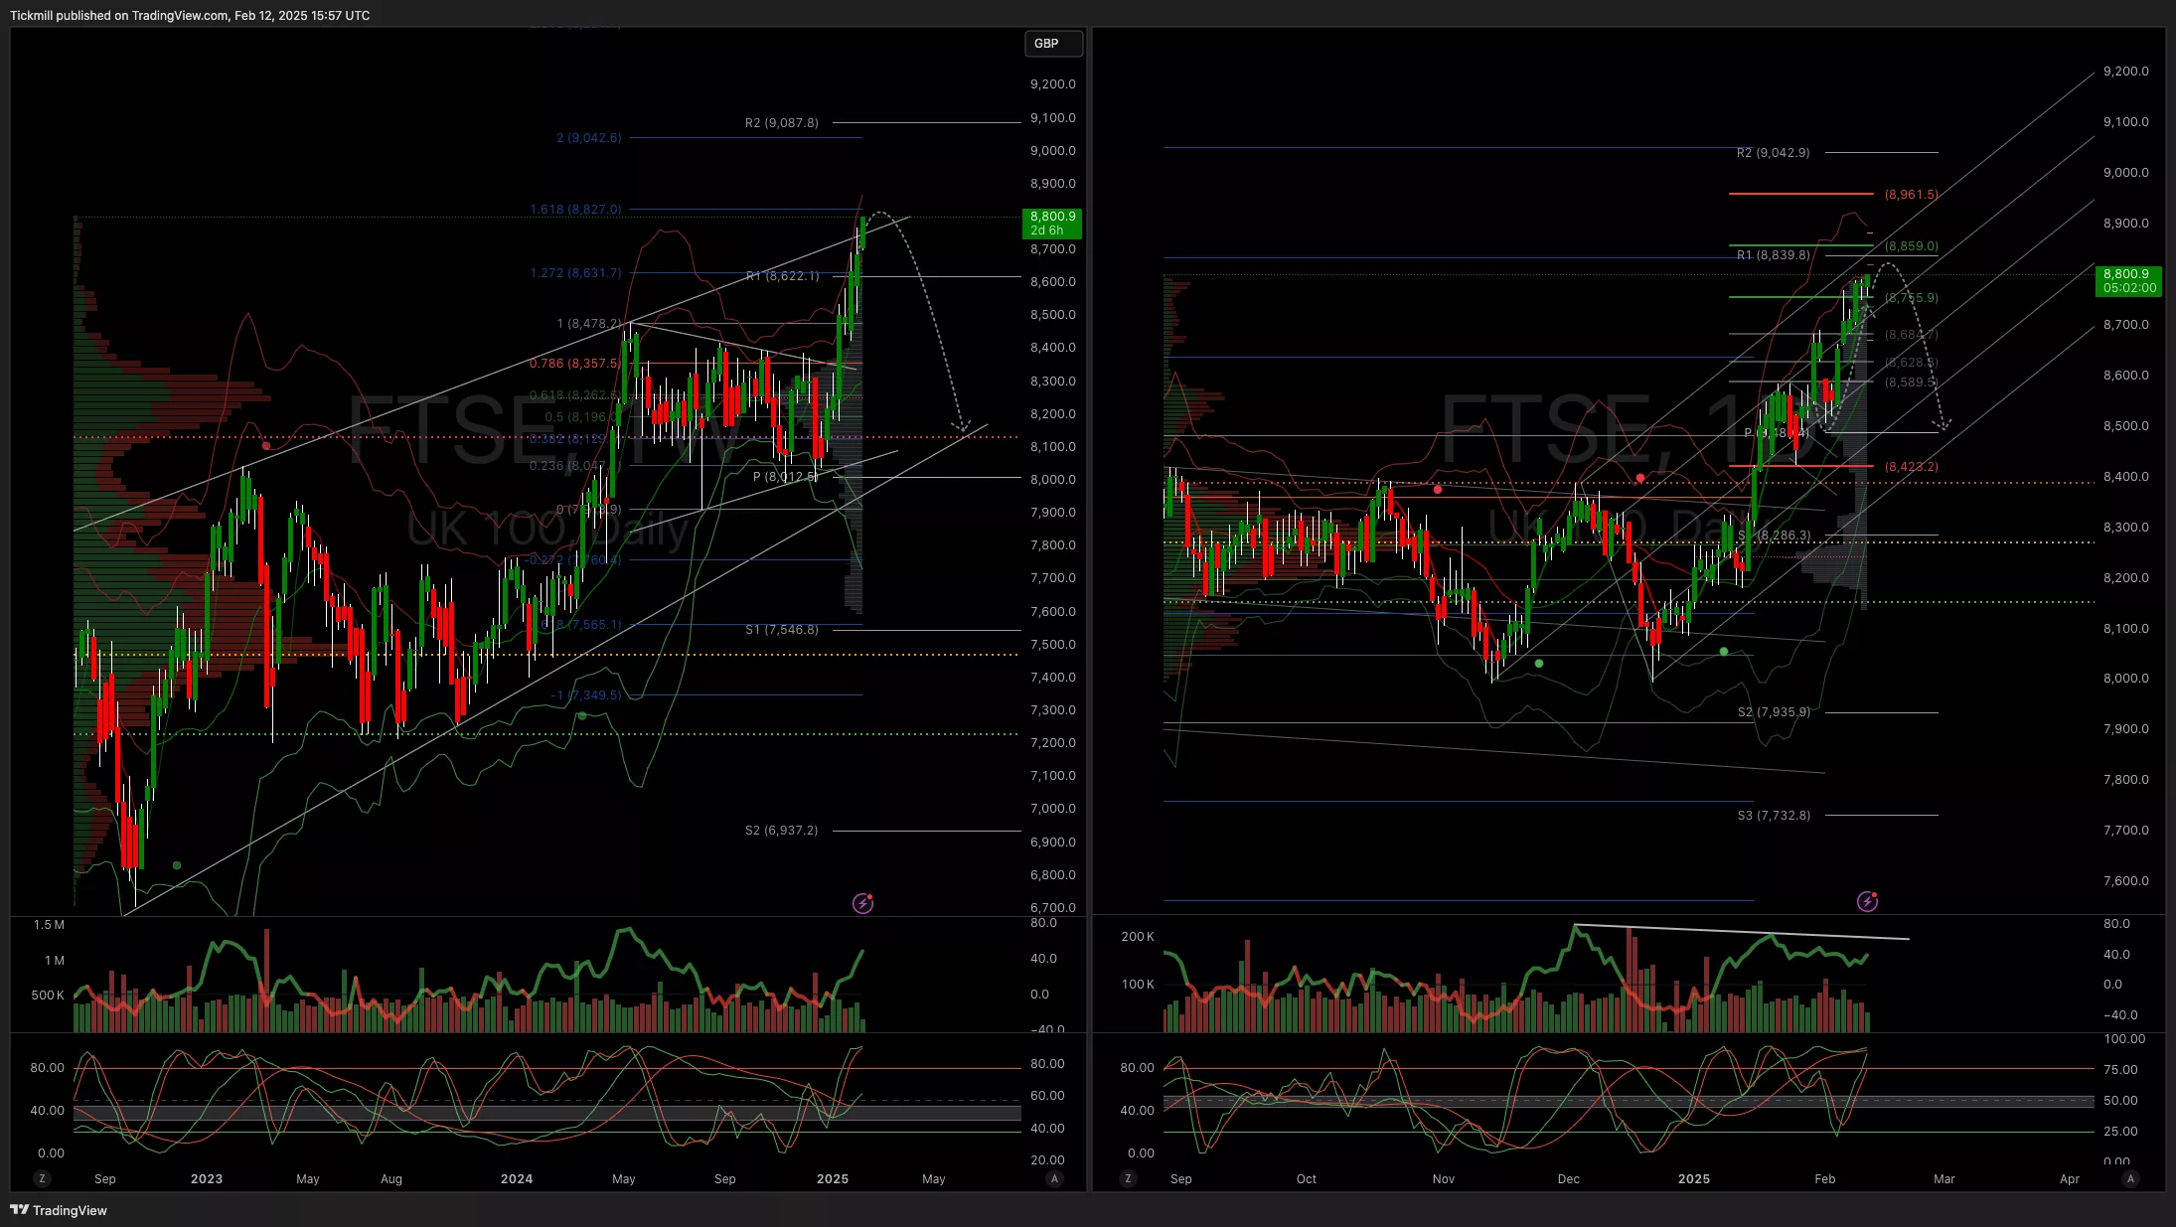This screenshot has height=1227, width=2176.
Task: Click the green 8,800.9 price label, right chart
Action: pyautogui.click(x=2129, y=280)
